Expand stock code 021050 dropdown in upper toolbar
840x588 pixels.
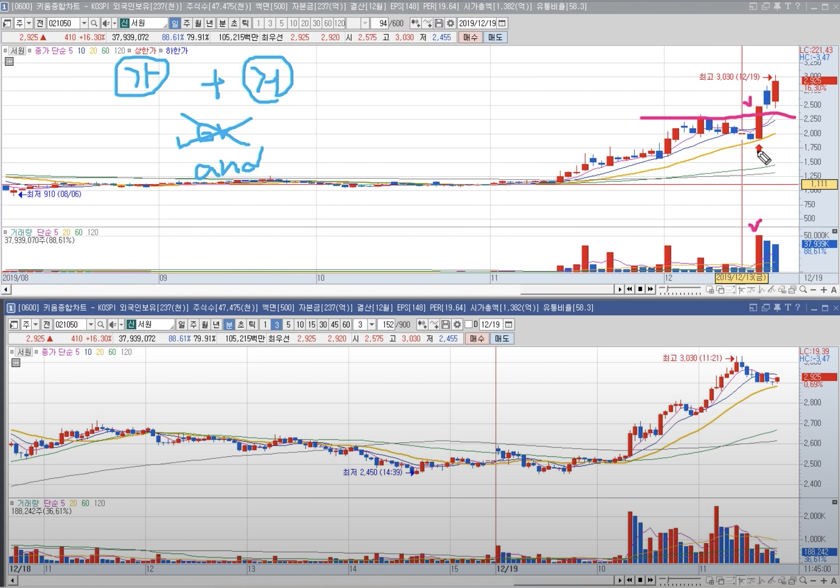coord(84,23)
